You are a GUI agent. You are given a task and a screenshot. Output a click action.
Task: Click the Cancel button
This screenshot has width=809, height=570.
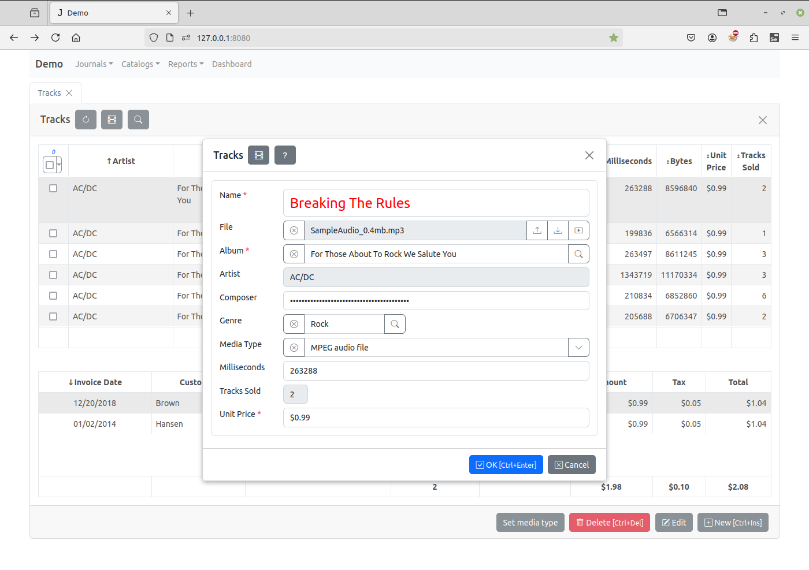pyautogui.click(x=572, y=465)
